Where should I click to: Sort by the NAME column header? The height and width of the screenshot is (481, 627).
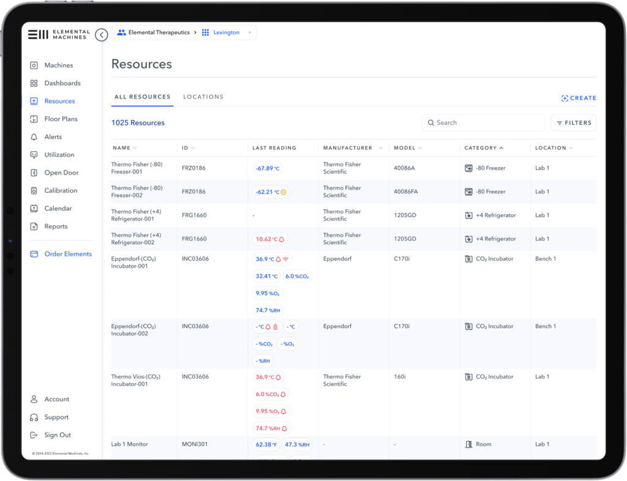pos(125,148)
